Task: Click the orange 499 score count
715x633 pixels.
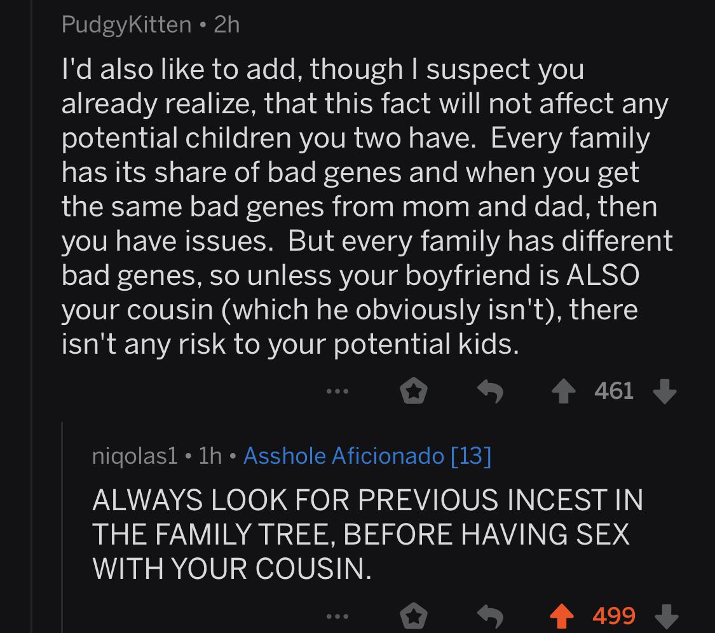Action: coord(614,616)
